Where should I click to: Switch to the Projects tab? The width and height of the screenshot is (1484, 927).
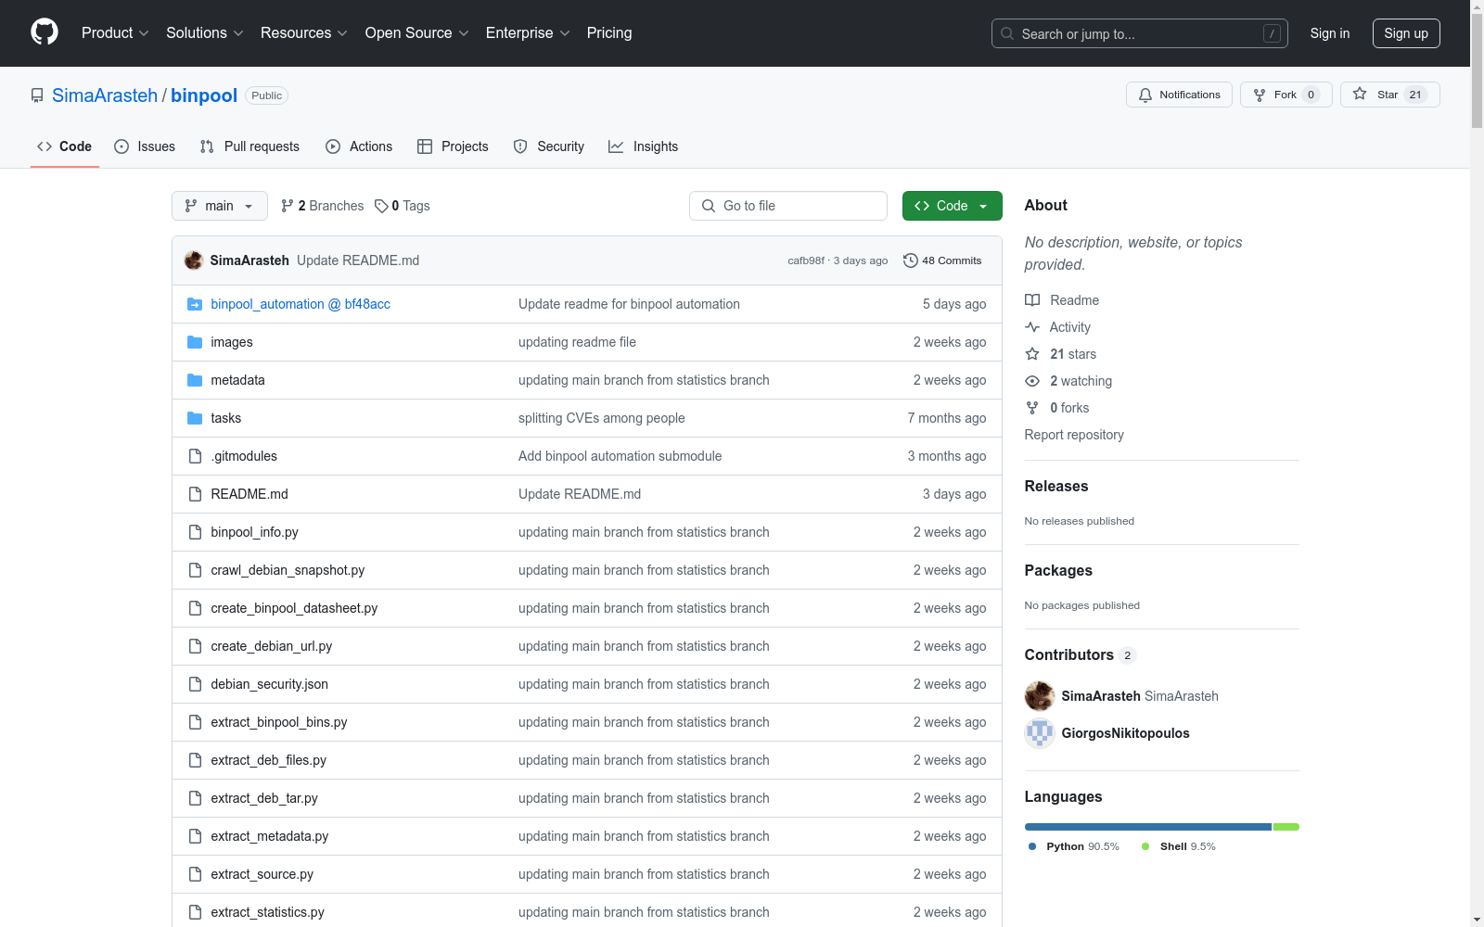pos(453,146)
